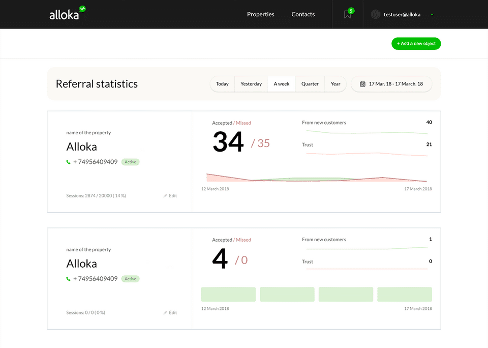Click the user avatar icon
488x348 pixels.
coord(375,14)
